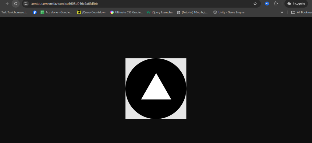This screenshot has width=312, height=143.
Task: Open Task Tuvichomsao bookmark
Action: (14, 12)
